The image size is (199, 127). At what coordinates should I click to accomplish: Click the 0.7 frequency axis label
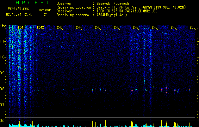3,105
